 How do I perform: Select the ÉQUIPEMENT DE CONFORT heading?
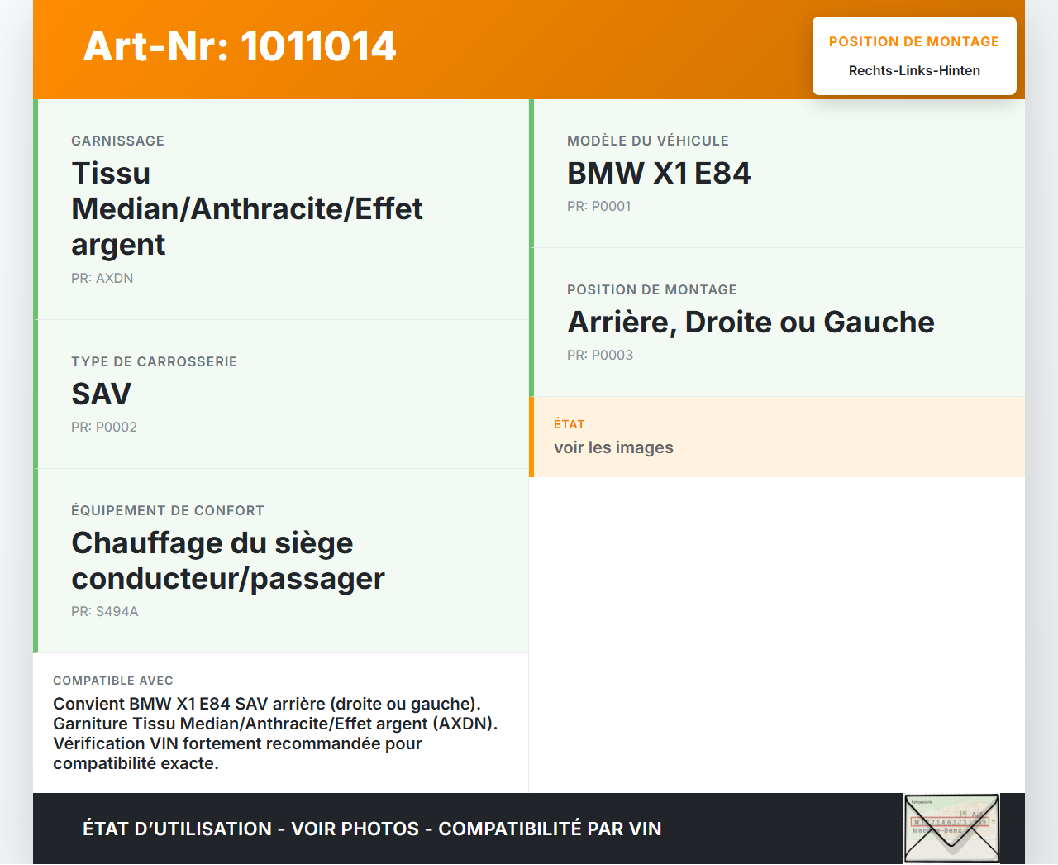[x=168, y=510]
